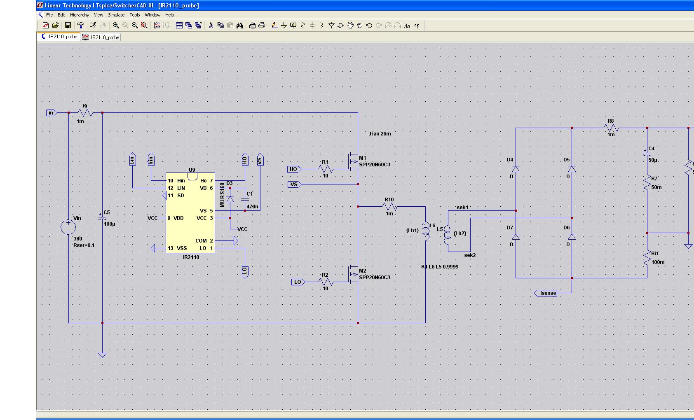
Task: Open the File menu
Action: [49, 15]
